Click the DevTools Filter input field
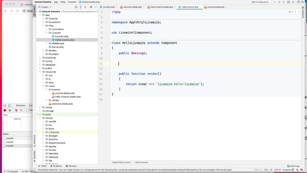307x173 pixels. 17,115
